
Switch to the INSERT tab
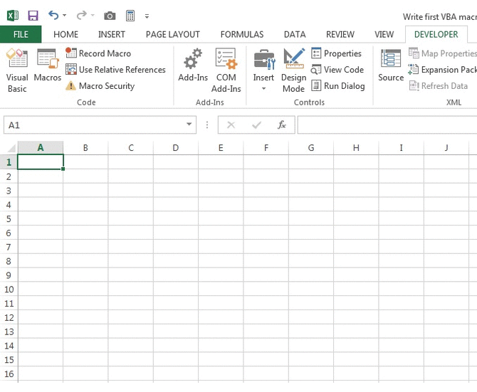click(112, 34)
